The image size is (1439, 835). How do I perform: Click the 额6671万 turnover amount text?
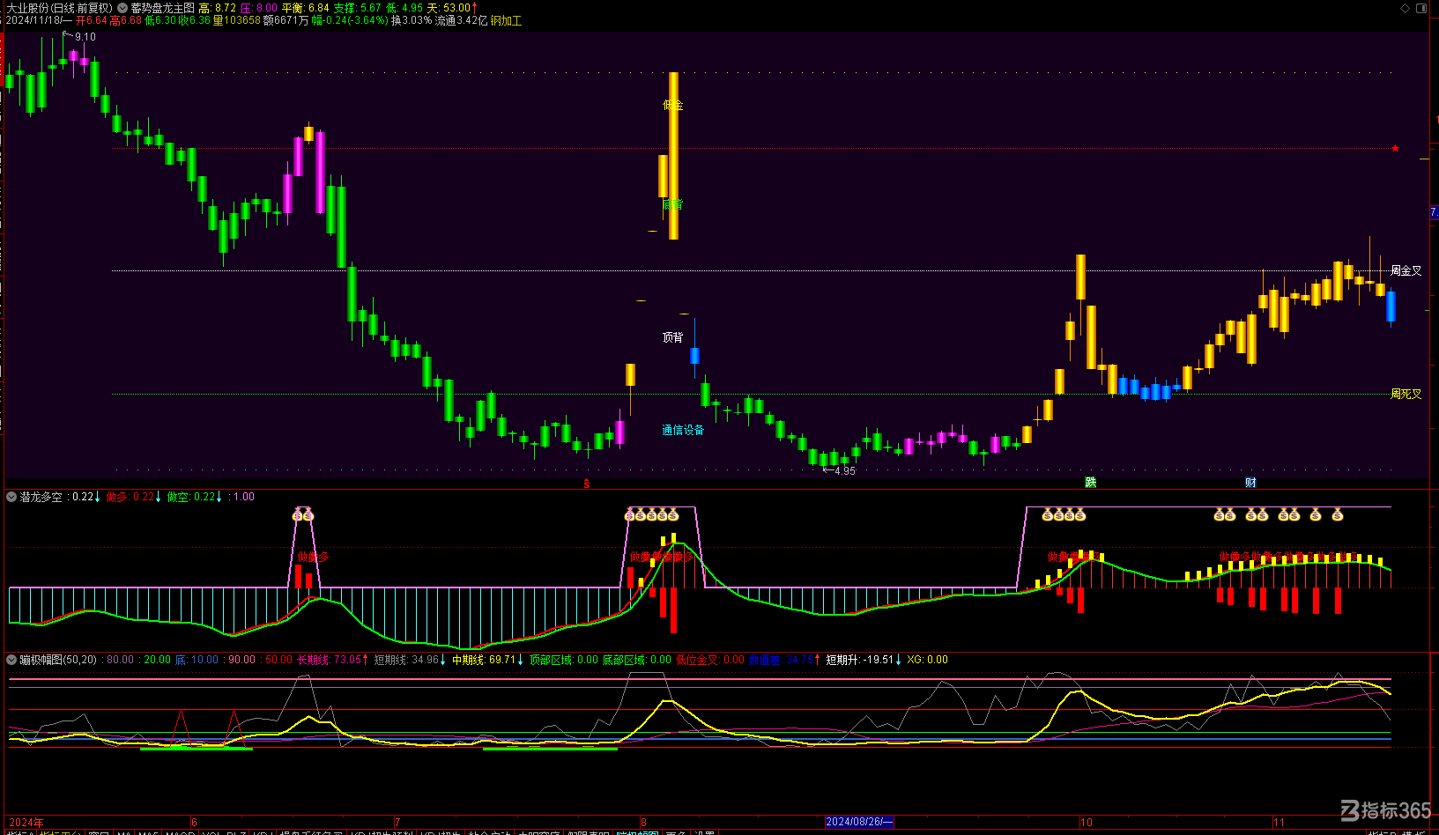pos(286,20)
